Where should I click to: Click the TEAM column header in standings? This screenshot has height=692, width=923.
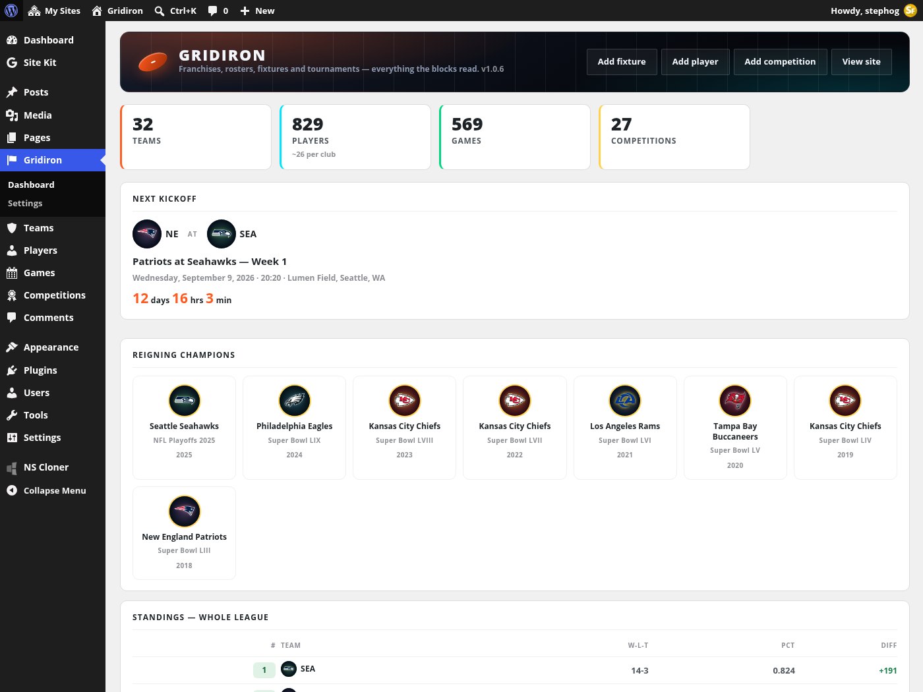pyautogui.click(x=291, y=645)
